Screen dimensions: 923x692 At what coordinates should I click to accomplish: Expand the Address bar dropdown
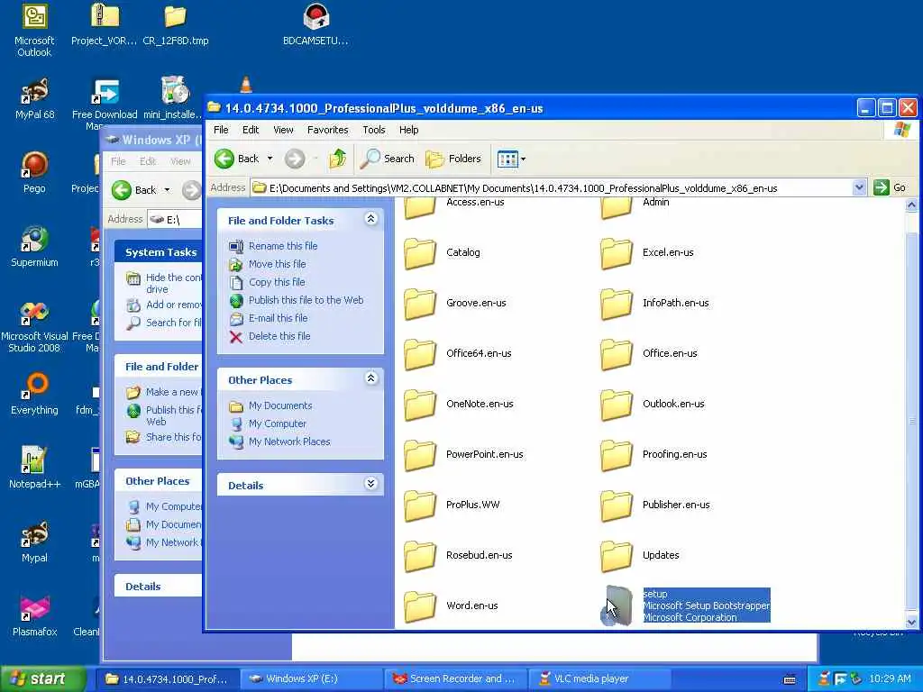point(859,187)
